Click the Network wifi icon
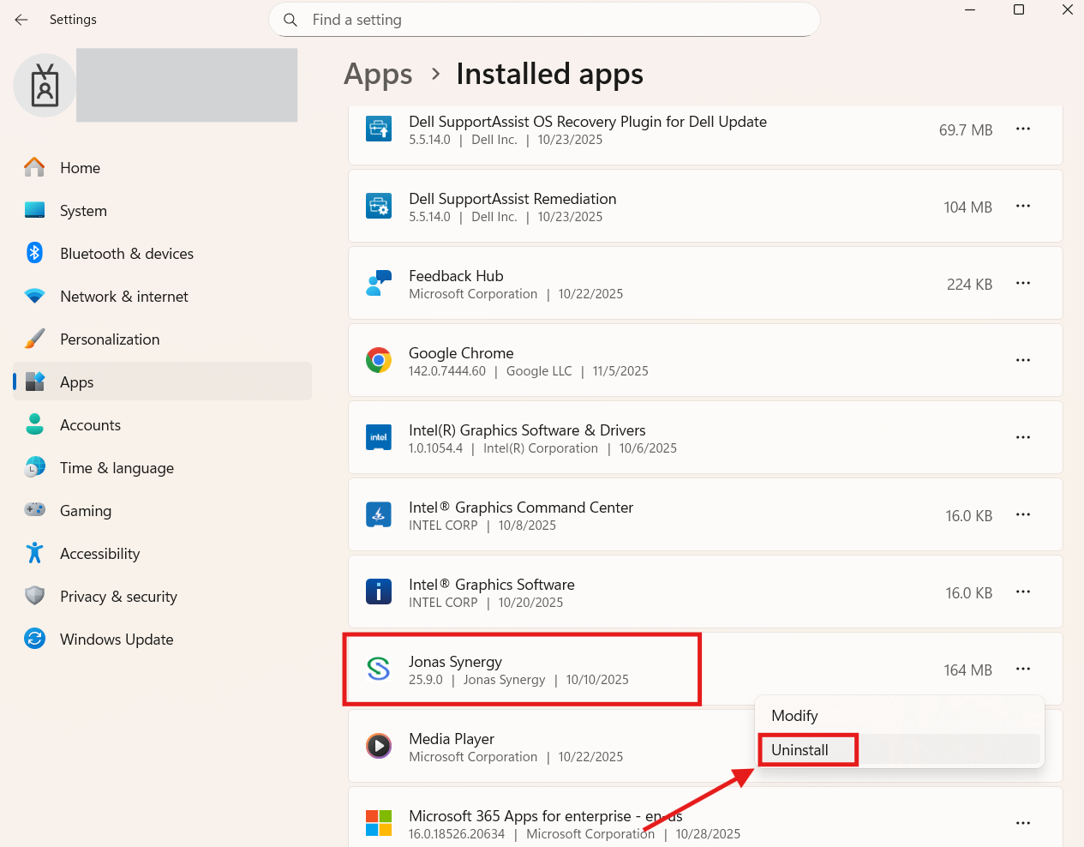 (x=34, y=296)
